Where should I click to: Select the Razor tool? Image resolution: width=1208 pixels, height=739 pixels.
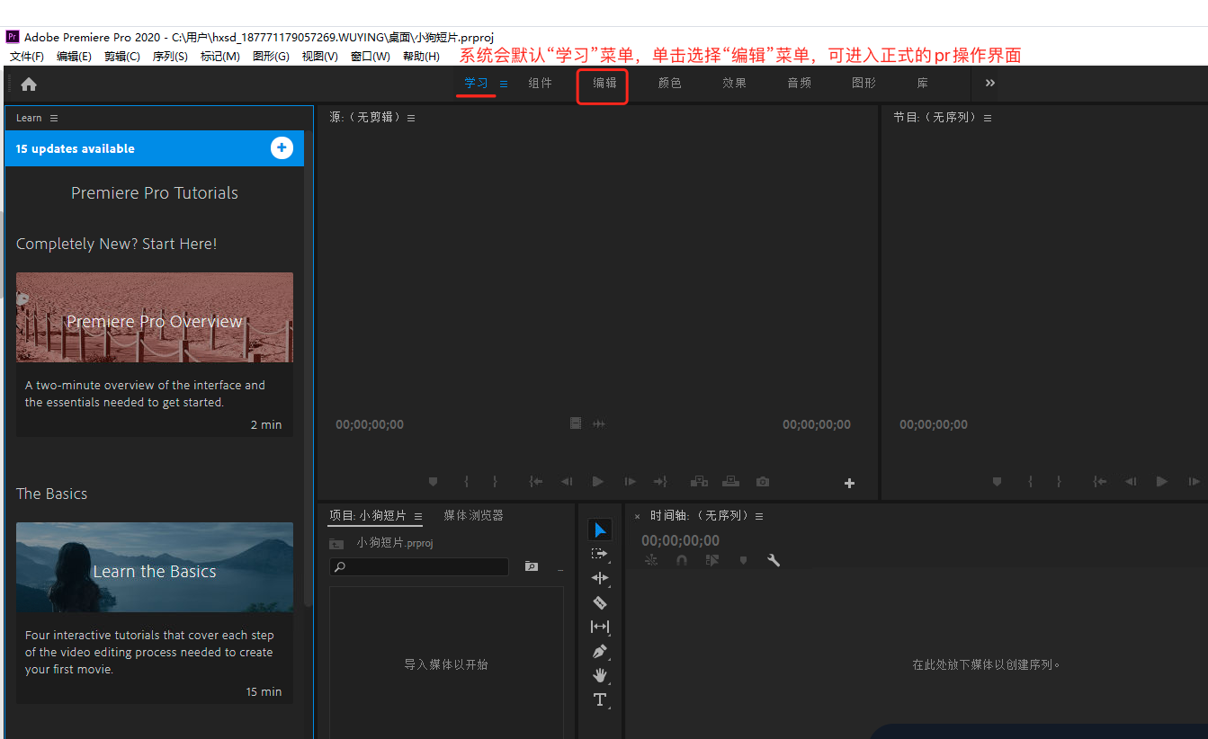pos(600,602)
